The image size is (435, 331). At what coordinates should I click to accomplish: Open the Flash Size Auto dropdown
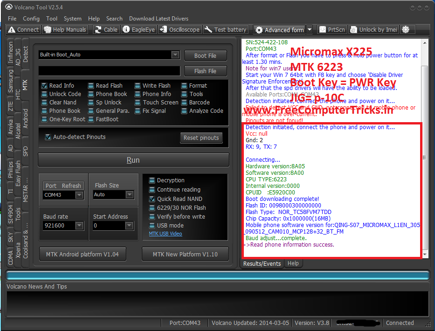point(130,194)
